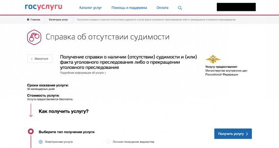Open Помощь и поддержка menu
The width and height of the screenshot is (279, 148).
tap(129, 8)
